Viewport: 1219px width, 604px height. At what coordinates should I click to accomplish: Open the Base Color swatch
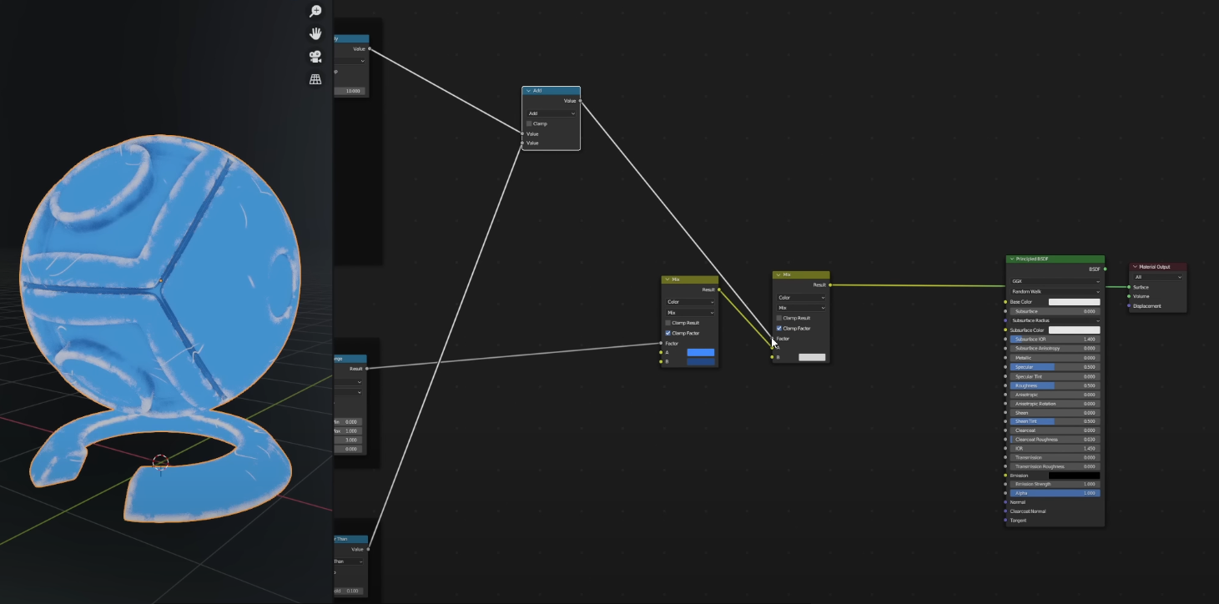pos(1074,302)
